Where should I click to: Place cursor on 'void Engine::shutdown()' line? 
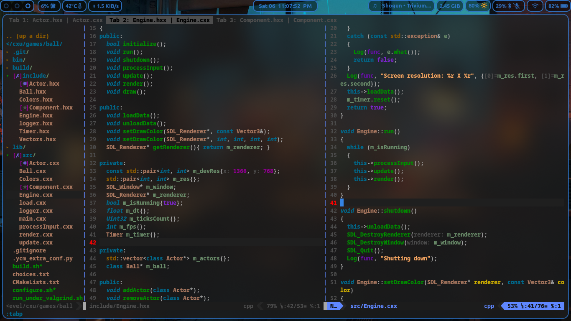[x=379, y=211]
